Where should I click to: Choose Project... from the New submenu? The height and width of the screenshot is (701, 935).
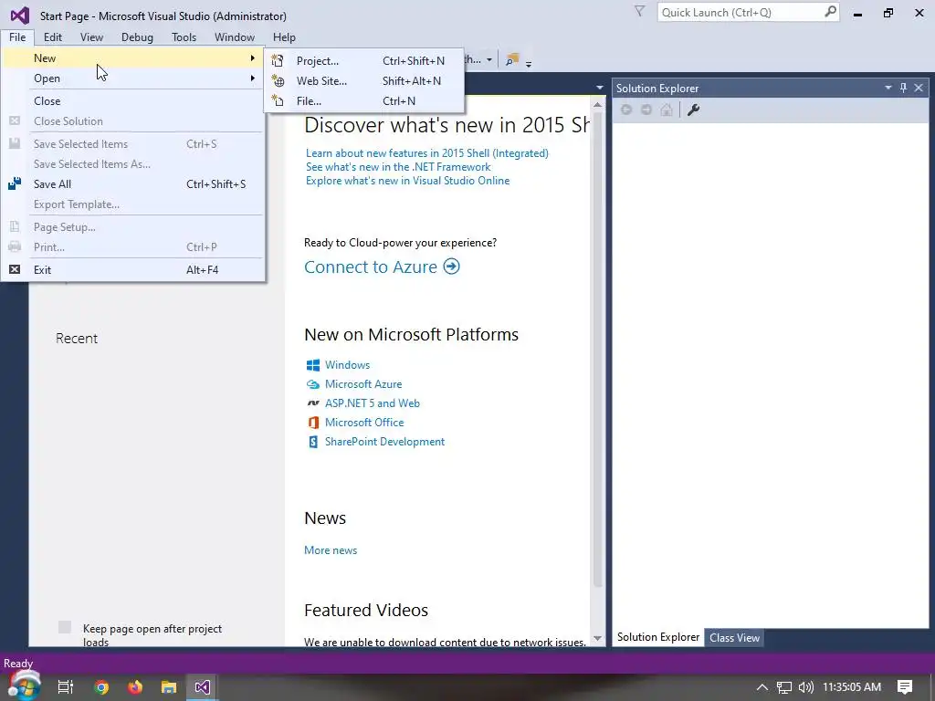363,60
